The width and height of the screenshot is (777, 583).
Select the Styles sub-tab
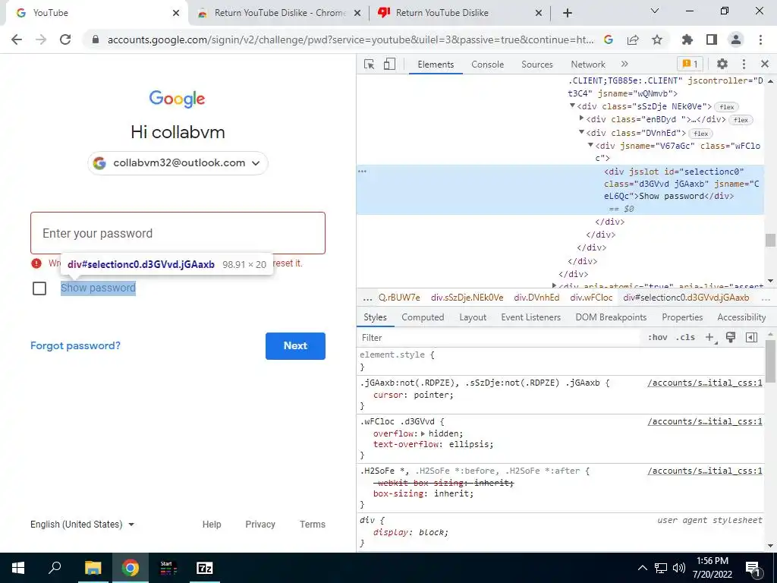coord(375,317)
